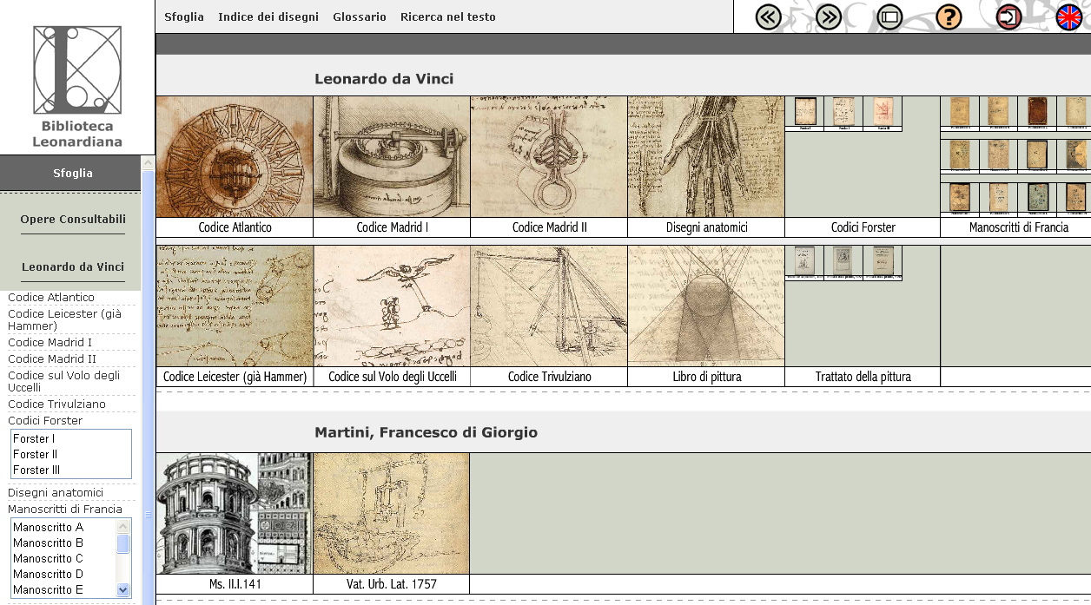Open third small Codici Forster volume thumbnail
The image size is (1091, 605).
point(883,113)
